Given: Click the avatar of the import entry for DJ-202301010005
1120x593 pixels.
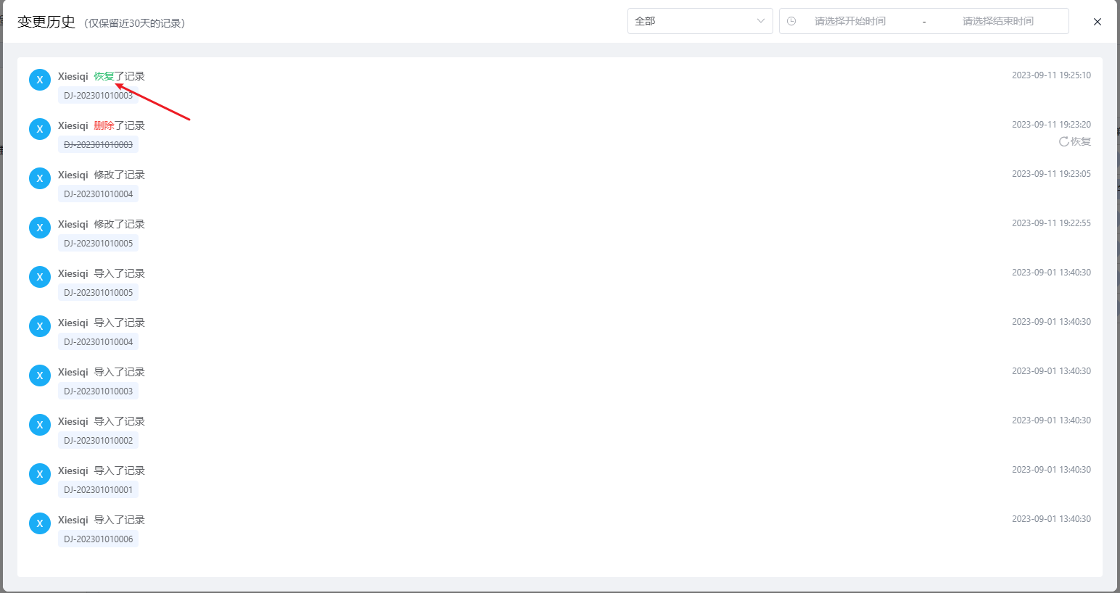Looking at the screenshot, I should [x=40, y=277].
